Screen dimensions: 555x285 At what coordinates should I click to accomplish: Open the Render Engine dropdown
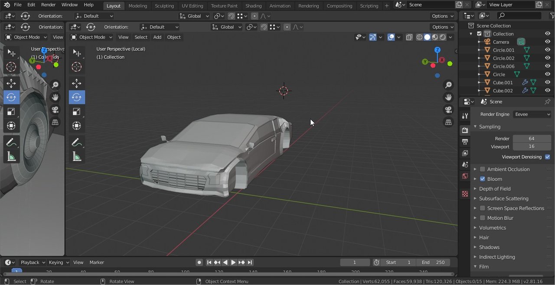[532, 114]
